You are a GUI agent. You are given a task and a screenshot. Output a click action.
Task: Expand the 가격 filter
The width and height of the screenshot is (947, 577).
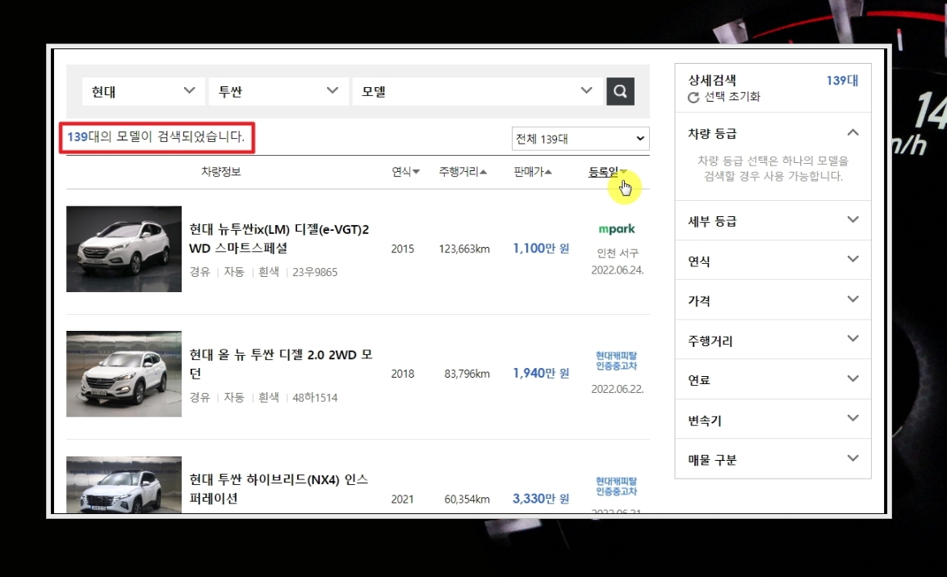(773, 300)
